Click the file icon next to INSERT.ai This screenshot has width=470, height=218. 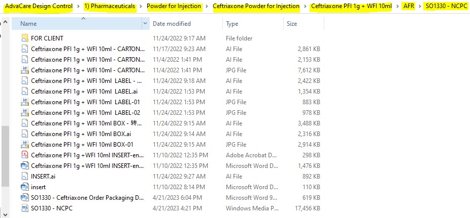(x=24, y=176)
